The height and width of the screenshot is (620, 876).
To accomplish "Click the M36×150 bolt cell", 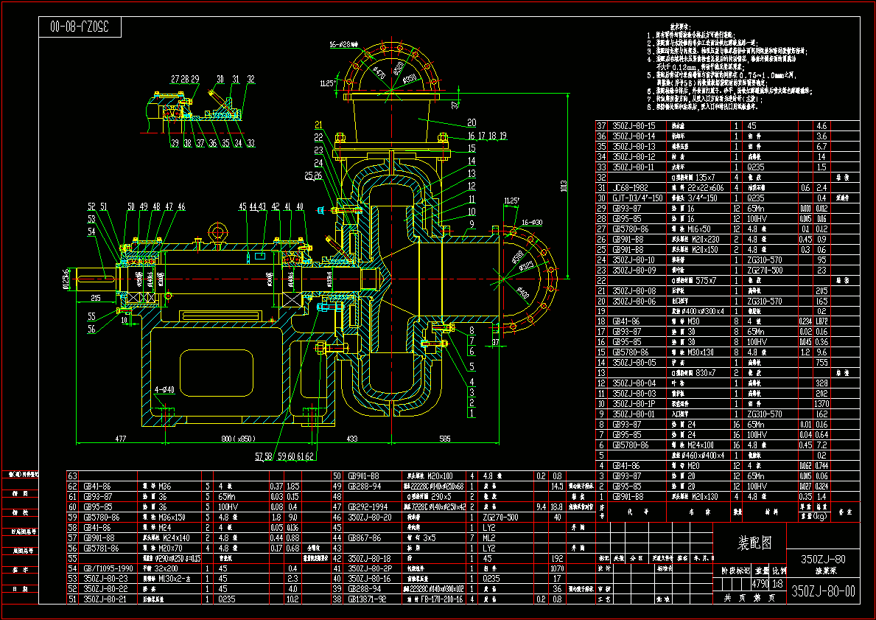I will [x=164, y=517].
